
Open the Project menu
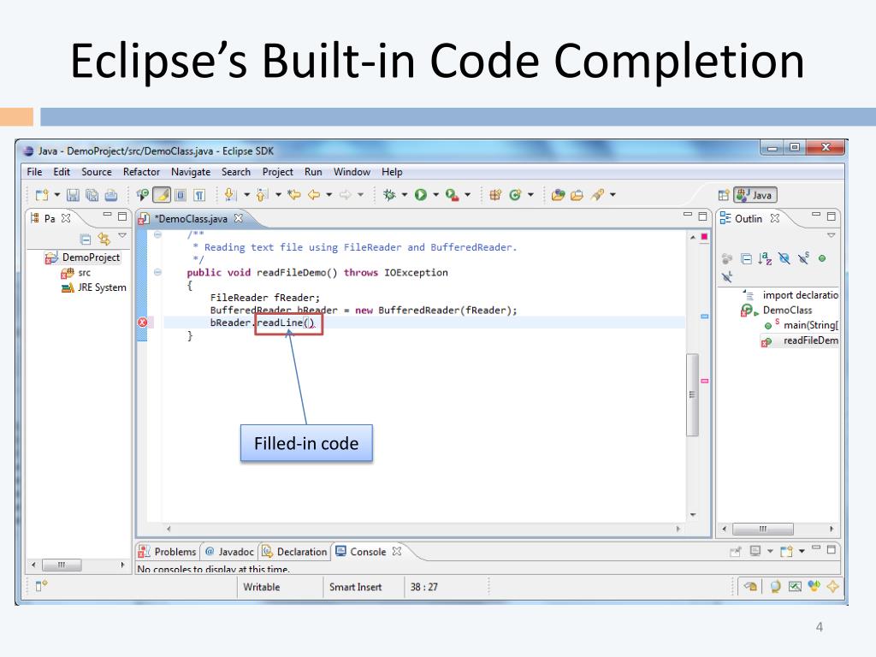click(x=278, y=172)
